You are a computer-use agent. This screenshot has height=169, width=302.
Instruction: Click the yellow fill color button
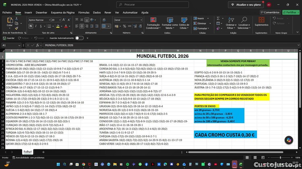(x=58, y=26)
